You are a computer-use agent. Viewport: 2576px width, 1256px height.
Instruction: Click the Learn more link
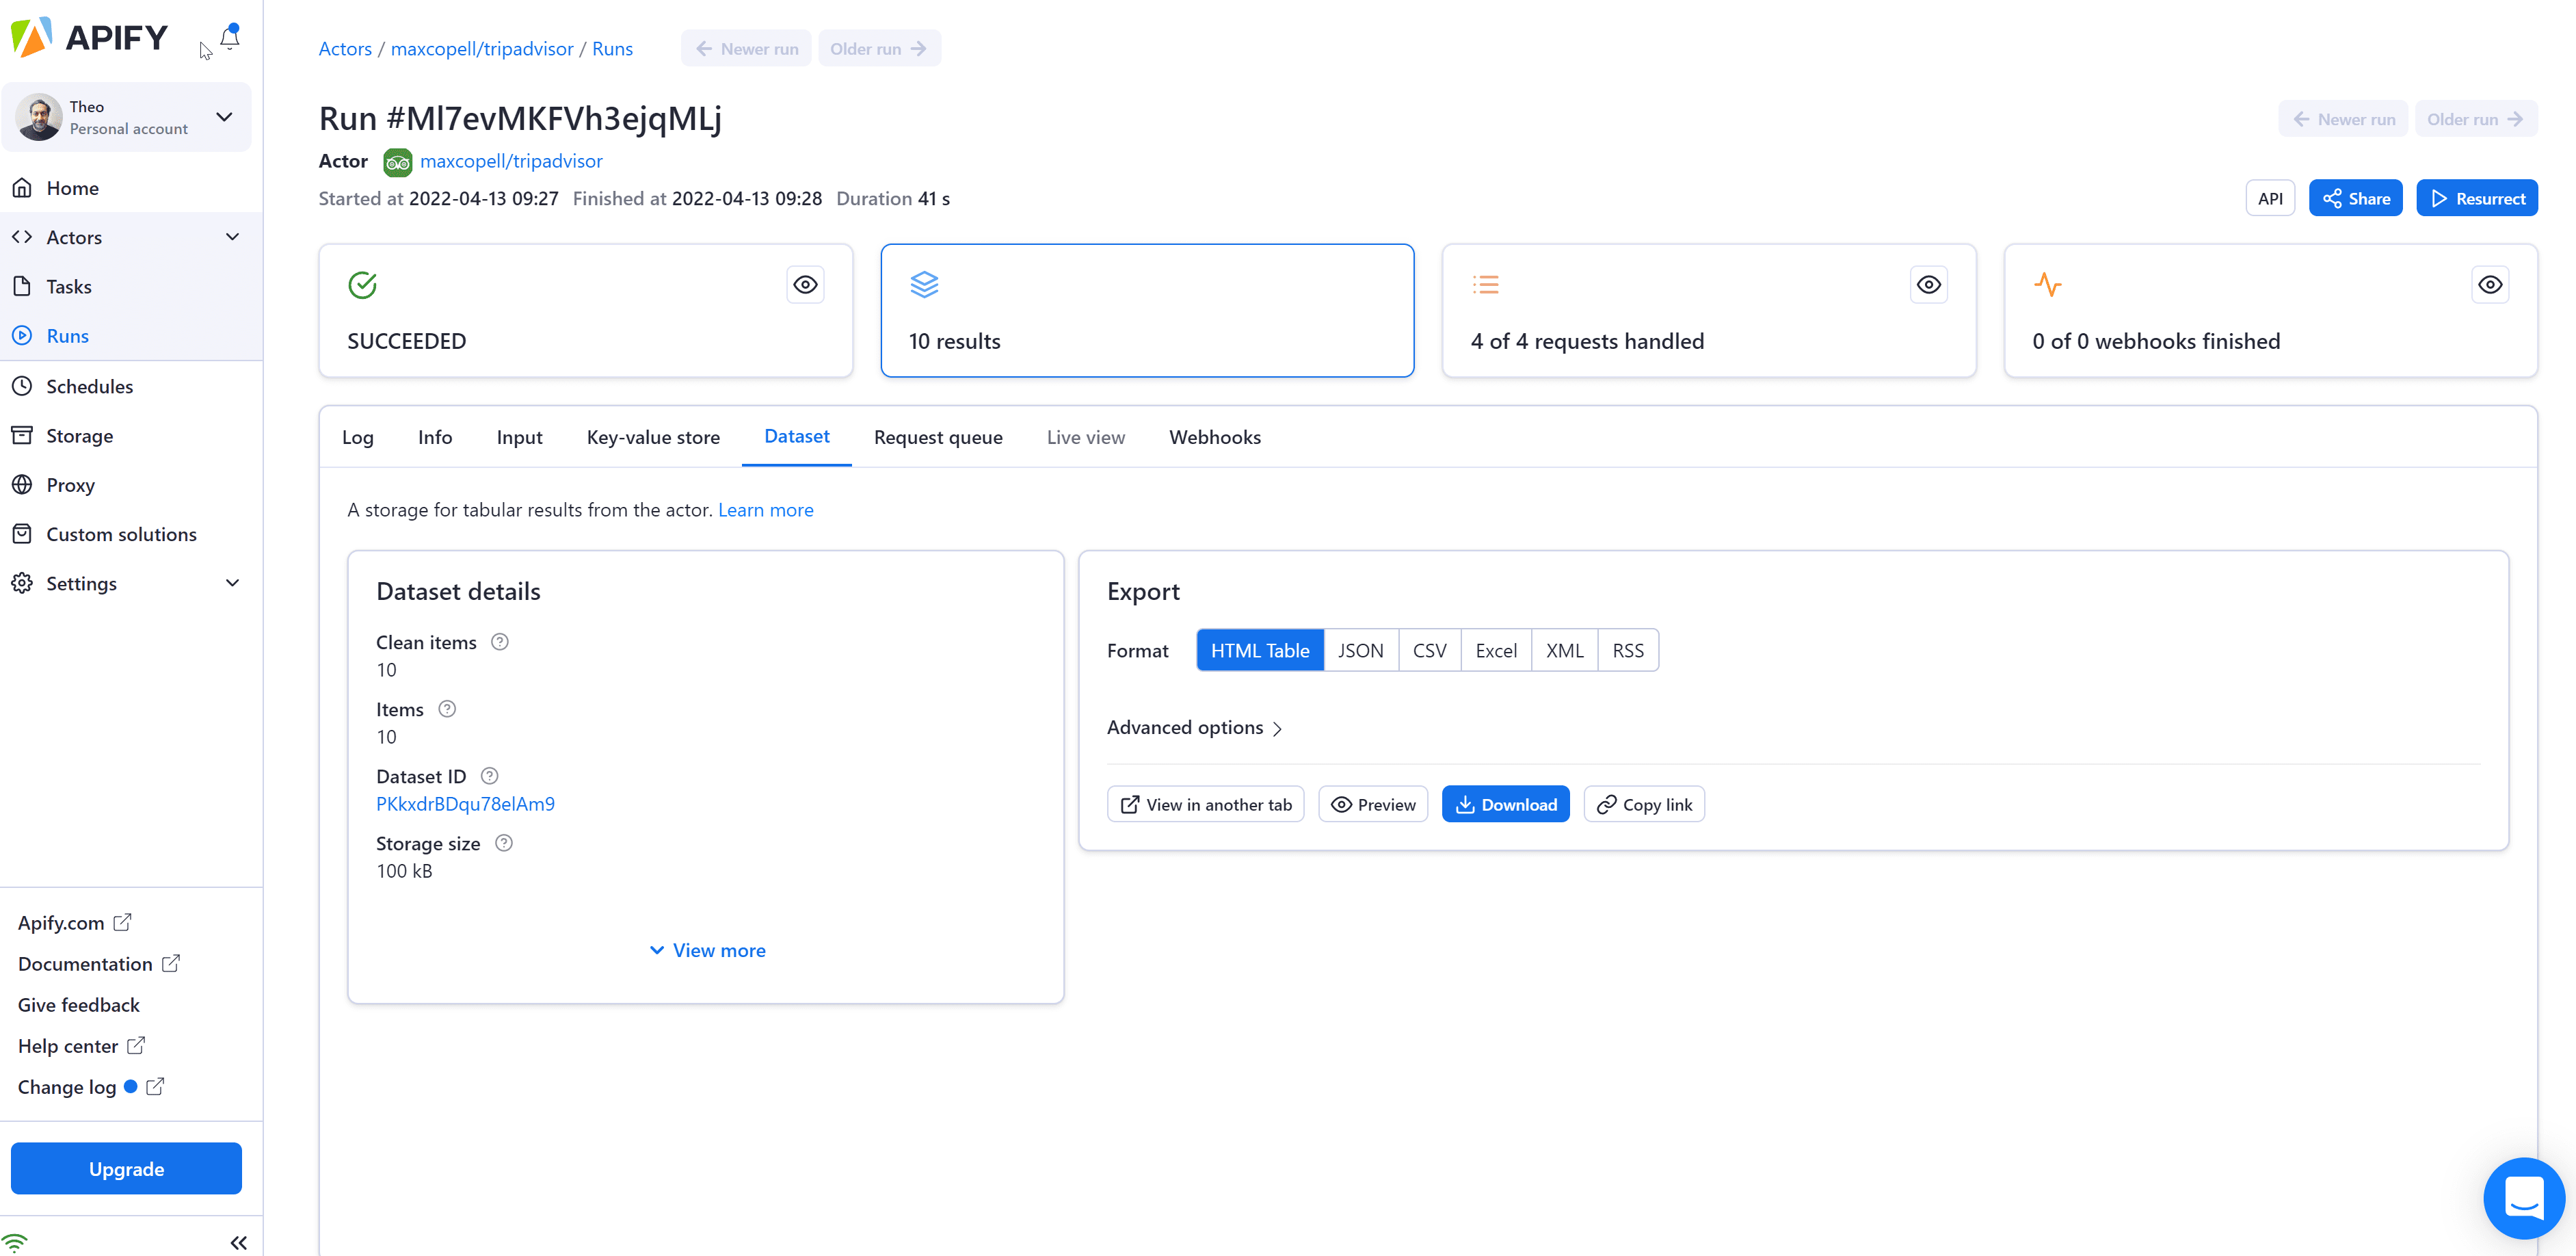pos(765,510)
